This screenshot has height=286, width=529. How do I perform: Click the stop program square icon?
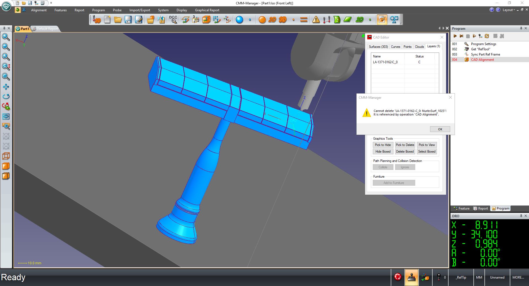point(468,36)
